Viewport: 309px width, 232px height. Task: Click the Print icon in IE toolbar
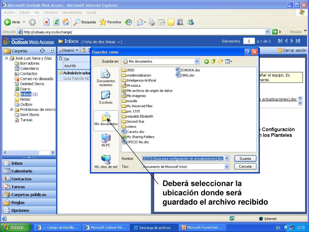pyautogui.click(x=151, y=22)
